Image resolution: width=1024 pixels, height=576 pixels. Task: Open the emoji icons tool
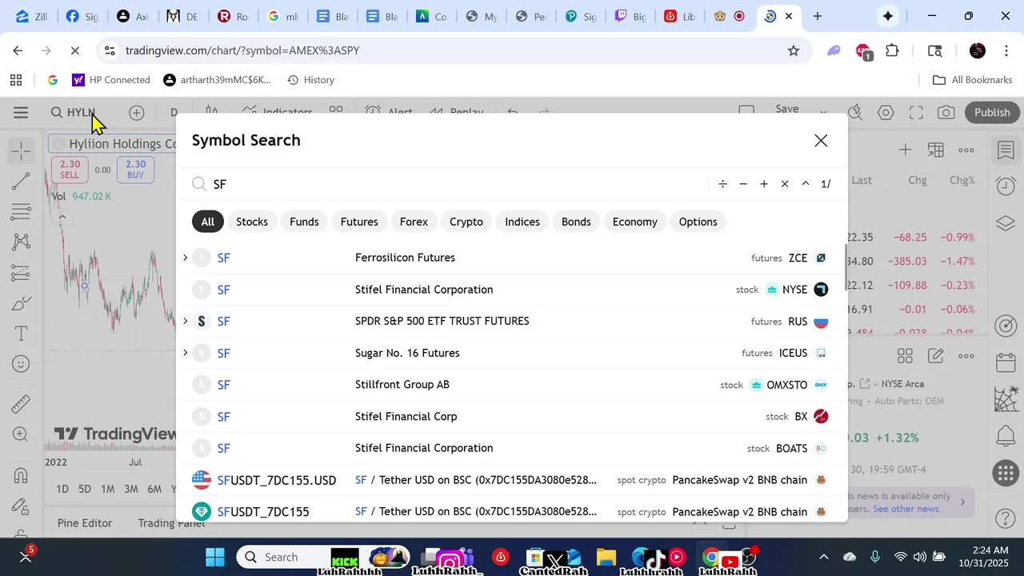coord(22,364)
